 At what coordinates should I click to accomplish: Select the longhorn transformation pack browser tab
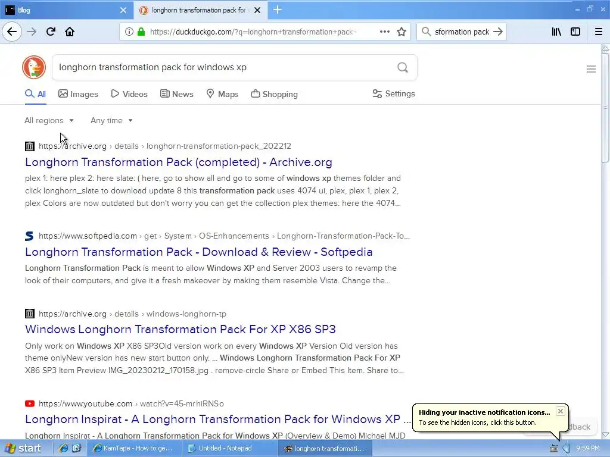(x=200, y=10)
